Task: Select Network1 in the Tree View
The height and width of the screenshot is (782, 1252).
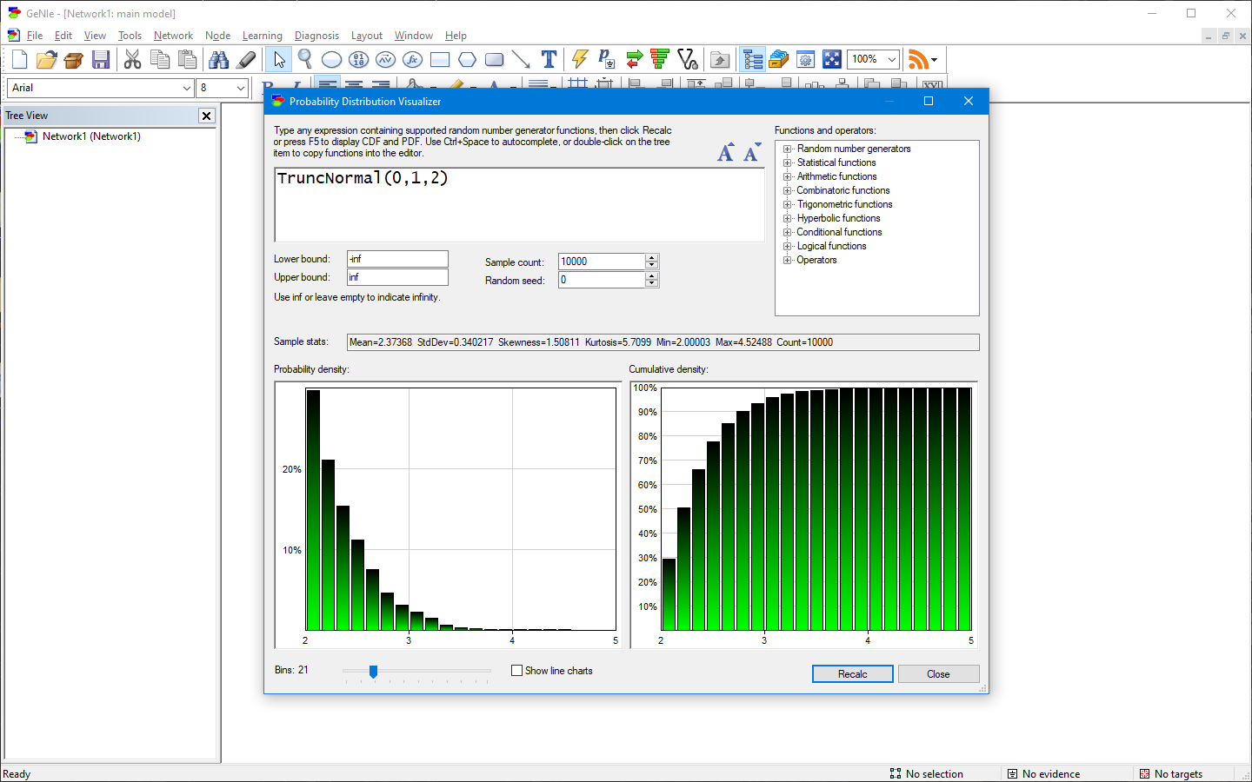Action: tap(91, 136)
